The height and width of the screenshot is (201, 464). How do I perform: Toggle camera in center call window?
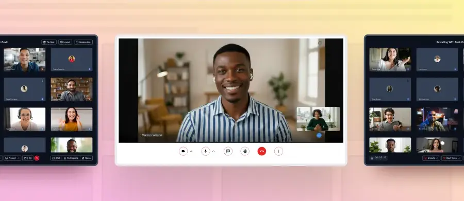pos(183,151)
